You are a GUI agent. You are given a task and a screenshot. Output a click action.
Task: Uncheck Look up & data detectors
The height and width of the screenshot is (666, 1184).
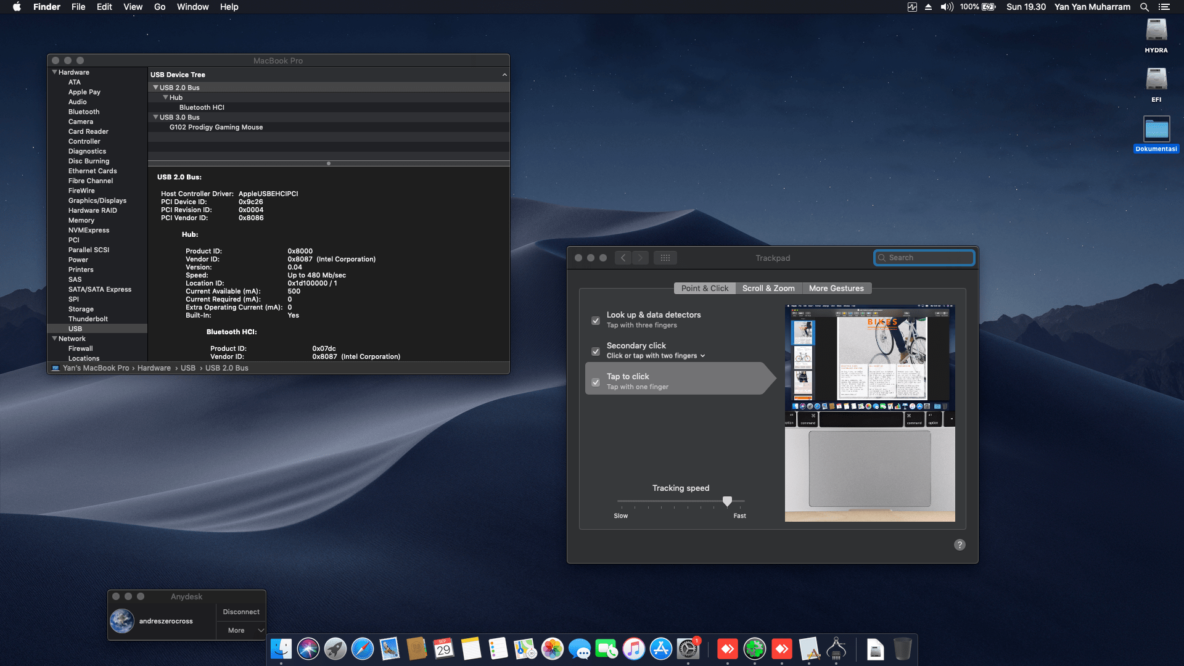click(596, 321)
